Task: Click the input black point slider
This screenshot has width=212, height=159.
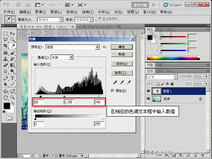Action: point(41,96)
